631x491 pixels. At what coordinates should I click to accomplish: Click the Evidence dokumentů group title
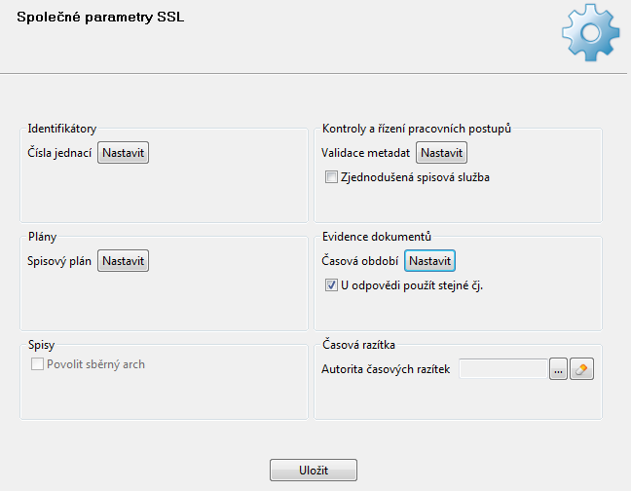click(377, 237)
